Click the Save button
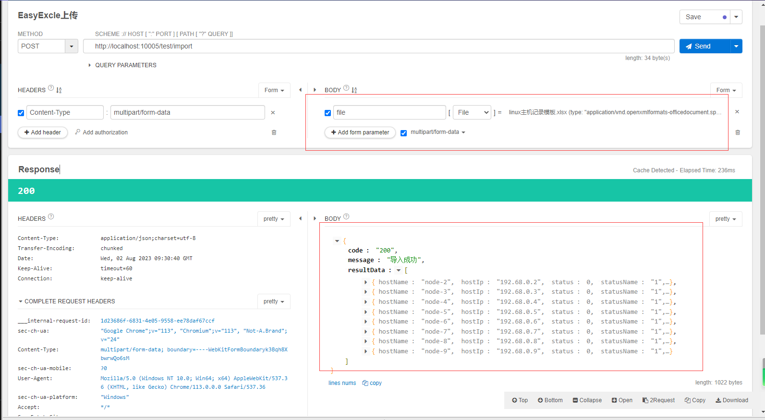The image size is (765, 420). click(704, 17)
